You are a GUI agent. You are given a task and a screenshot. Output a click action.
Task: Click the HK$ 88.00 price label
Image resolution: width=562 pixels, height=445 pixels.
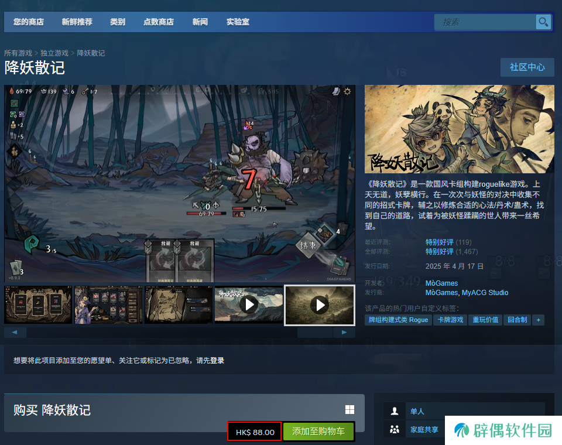tap(255, 432)
